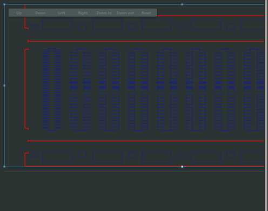Click the bottom-left corner selection handle
The image size is (268, 211).
(x=4, y=167)
